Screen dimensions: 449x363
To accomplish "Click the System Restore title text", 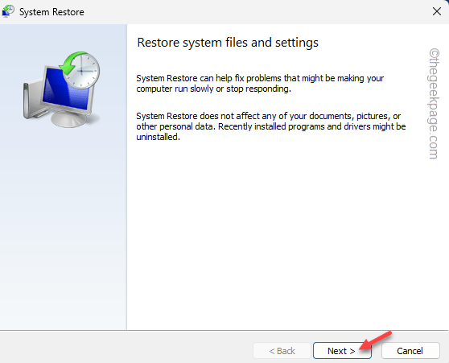I will 51,12.
